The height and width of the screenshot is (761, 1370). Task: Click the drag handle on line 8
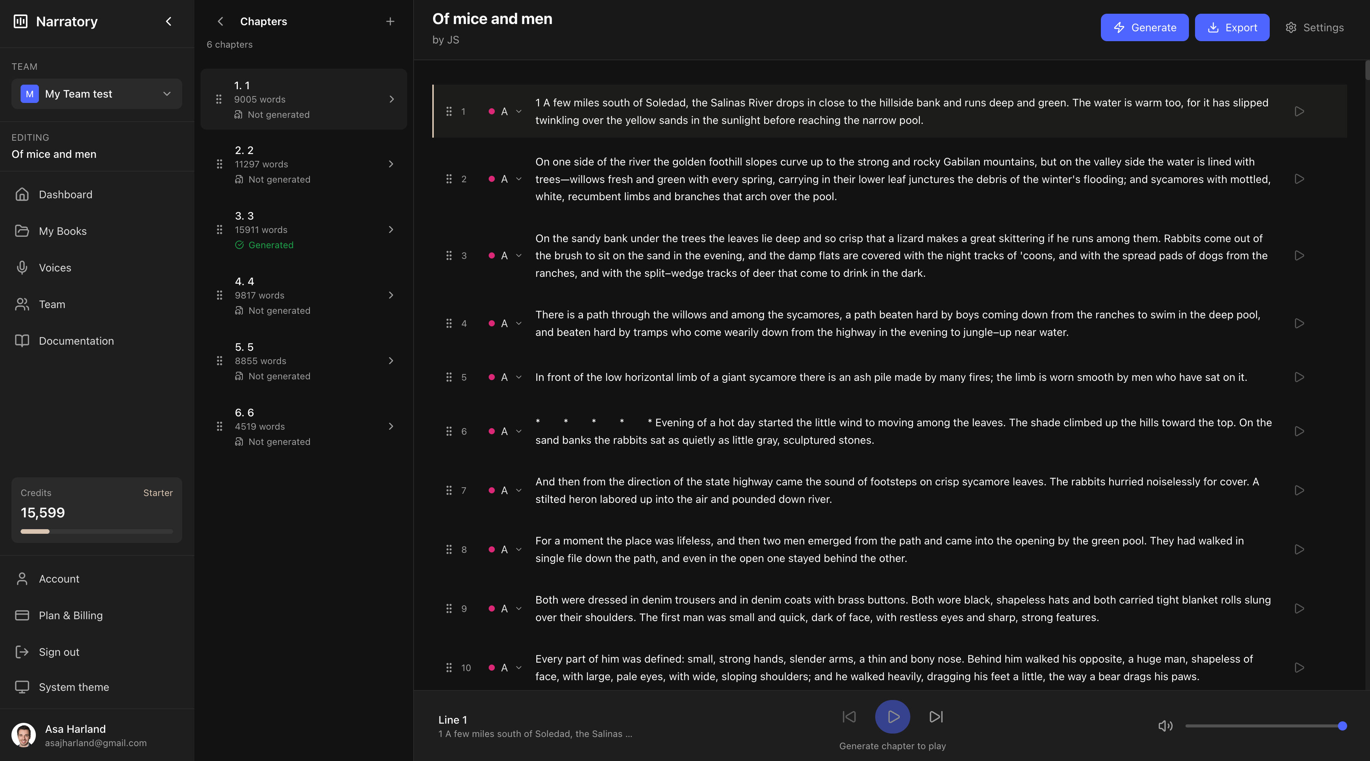[449, 549]
